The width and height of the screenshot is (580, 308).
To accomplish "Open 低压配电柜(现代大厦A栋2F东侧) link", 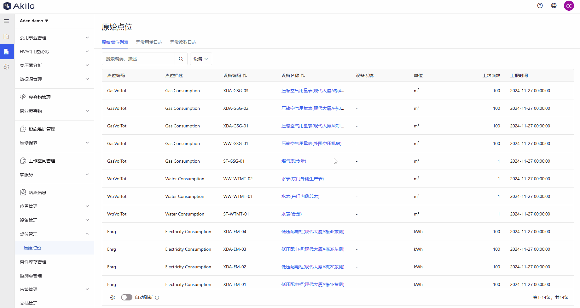I will click(x=313, y=267).
